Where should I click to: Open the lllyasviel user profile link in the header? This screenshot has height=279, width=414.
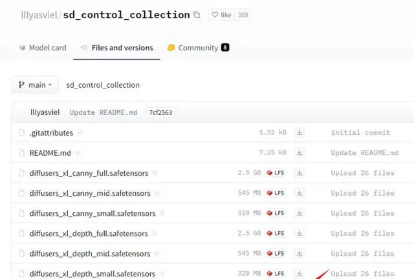coord(39,15)
